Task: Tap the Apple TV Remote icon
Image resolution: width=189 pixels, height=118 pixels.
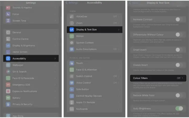Action: [72, 103]
